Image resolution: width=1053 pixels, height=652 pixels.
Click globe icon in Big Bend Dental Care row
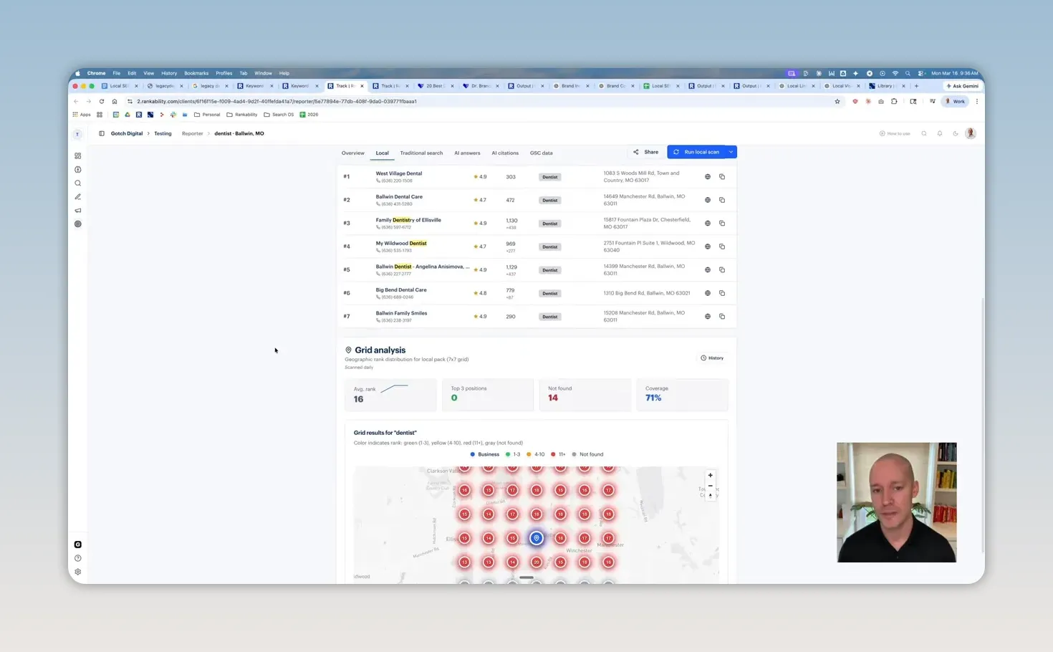[708, 293]
